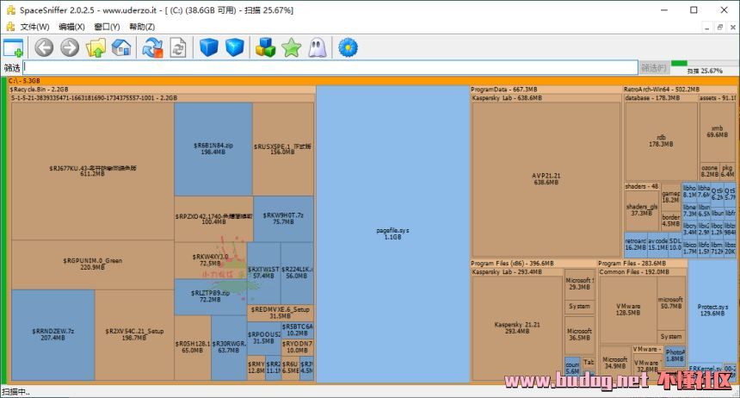Click the green scan progress bar

[x=680, y=62]
